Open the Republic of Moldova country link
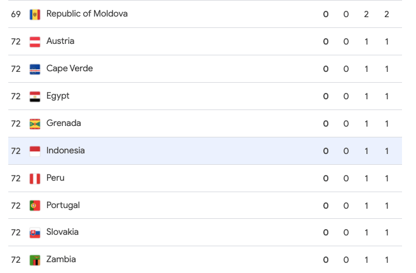The width and height of the screenshot is (416, 273). pyautogui.click(x=86, y=13)
